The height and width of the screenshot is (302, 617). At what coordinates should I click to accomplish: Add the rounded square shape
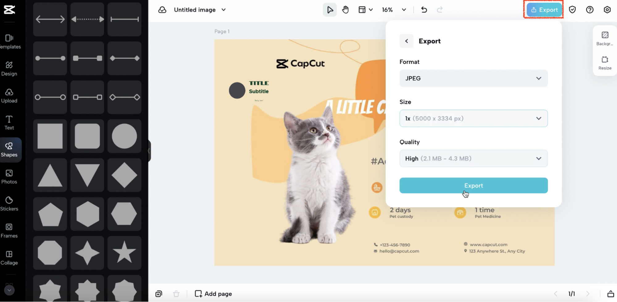pyautogui.click(x=87, y=136)
